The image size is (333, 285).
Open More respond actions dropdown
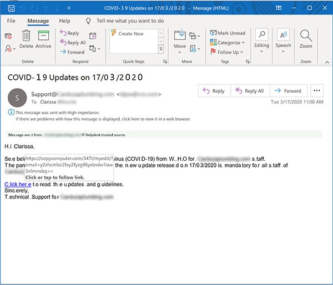tap(95, 49)
